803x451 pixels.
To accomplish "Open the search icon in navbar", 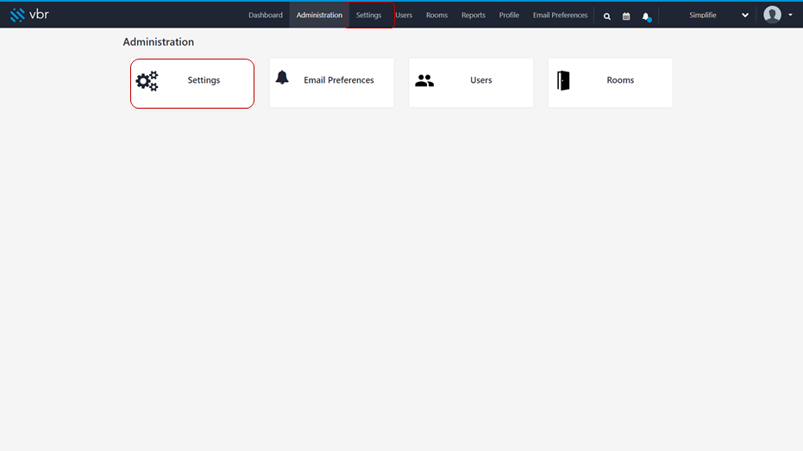I will click(607, 16).
